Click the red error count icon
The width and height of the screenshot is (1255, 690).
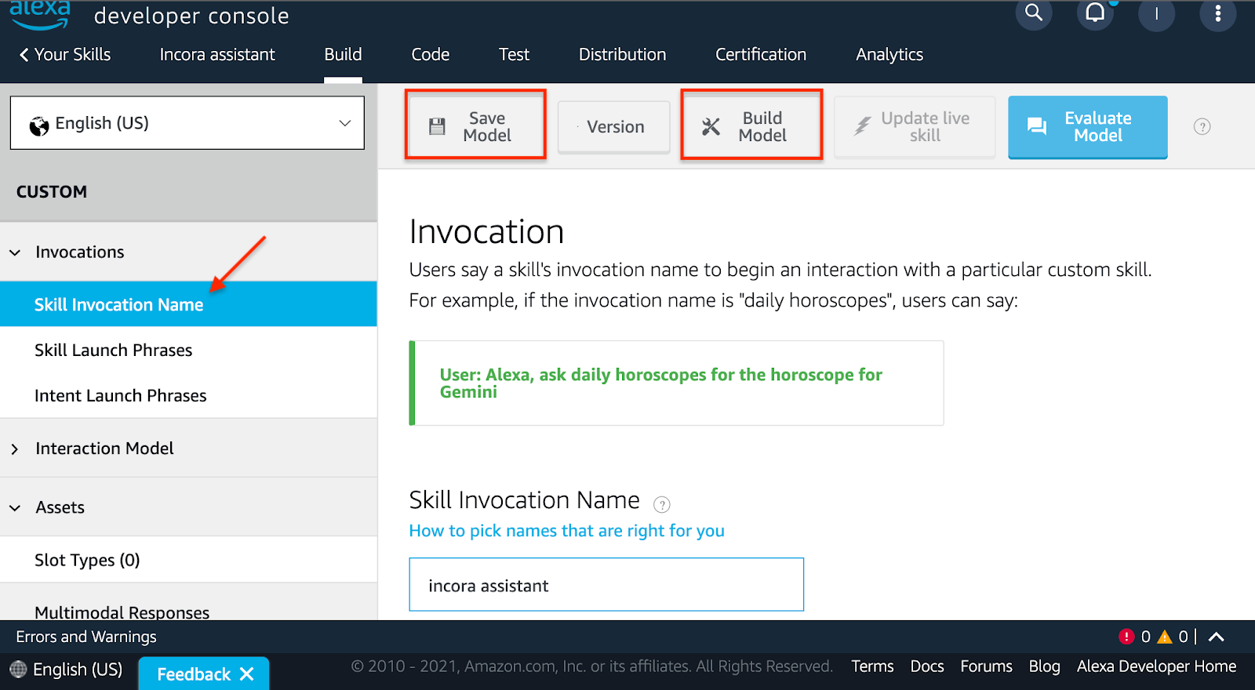tap(1126, 637)
